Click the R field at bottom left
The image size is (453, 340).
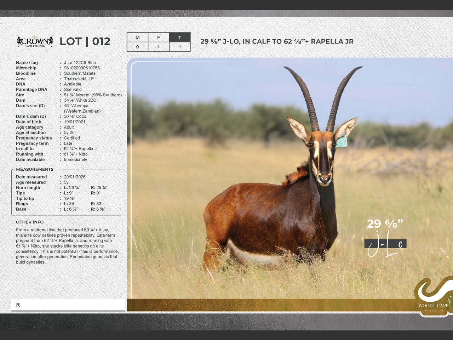click(x=68, y=305)
